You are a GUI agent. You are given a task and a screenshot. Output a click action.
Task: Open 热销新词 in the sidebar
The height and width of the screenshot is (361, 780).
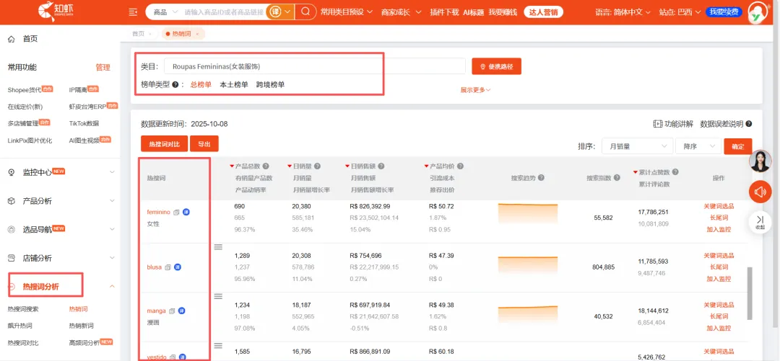tap(81, 326)
